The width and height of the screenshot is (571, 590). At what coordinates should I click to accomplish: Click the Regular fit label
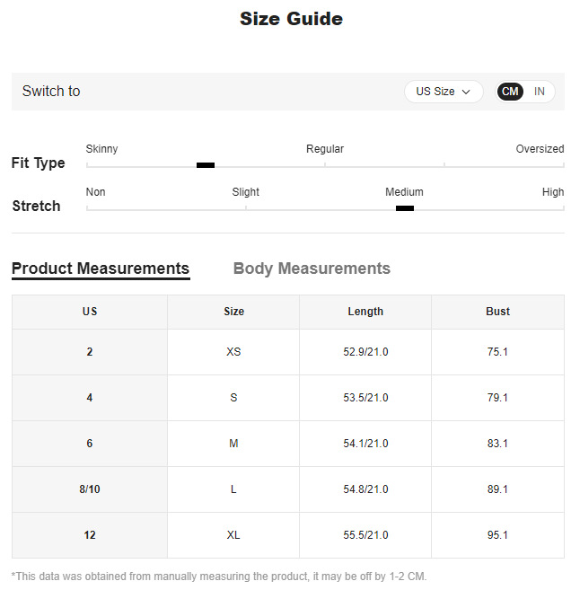point(325,149)
